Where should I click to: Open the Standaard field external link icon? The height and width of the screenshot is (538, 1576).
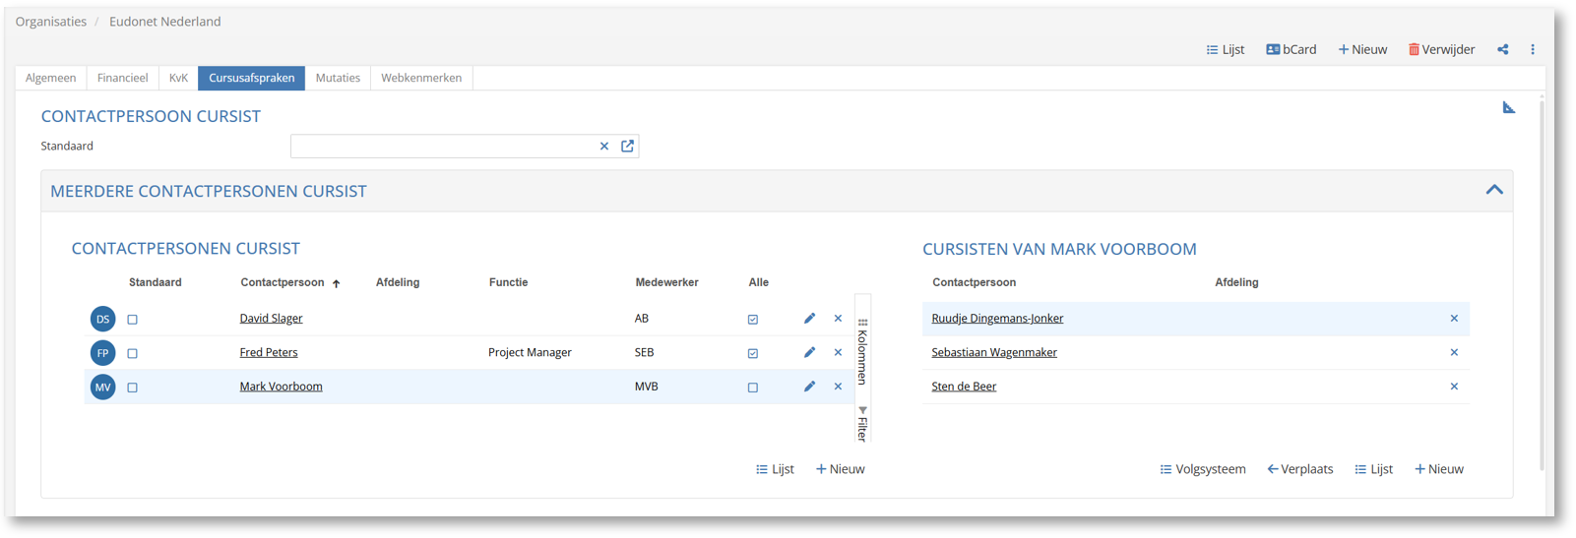click(627, 147)
